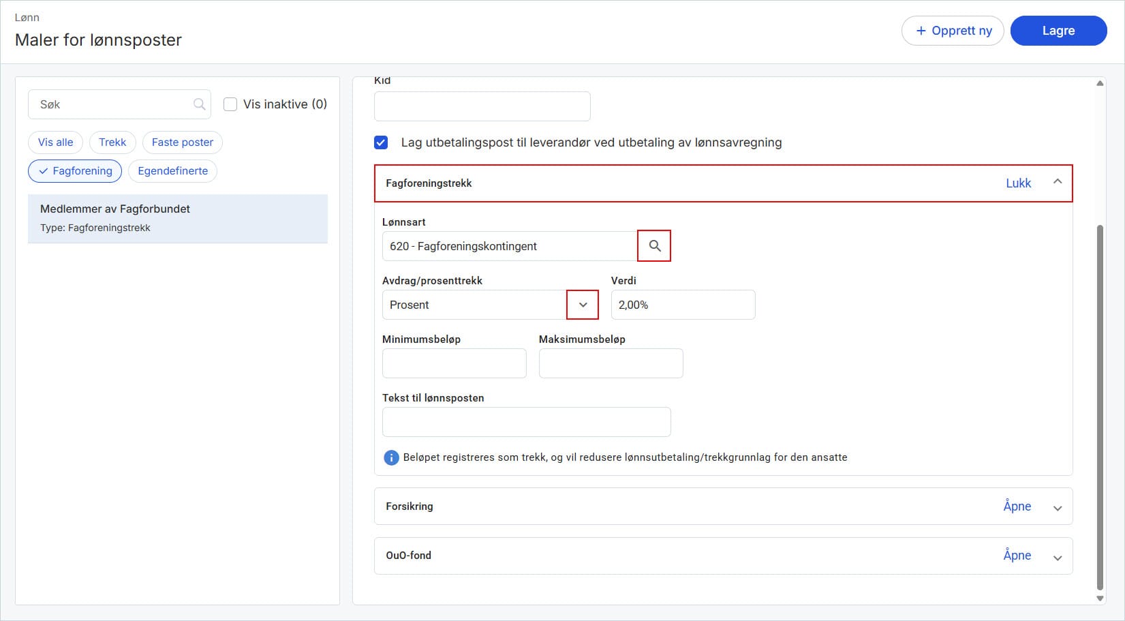Click the Åpne link for Forsikring
Viewport: 1125px width, 621px height.
[1017, 506]
